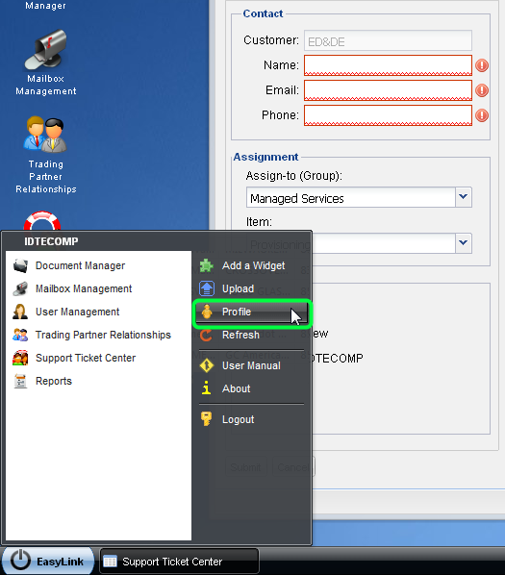Click the Logout key icon

pos(206,419)
